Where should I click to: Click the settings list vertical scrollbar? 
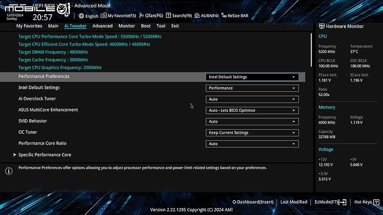click(311, 50)
